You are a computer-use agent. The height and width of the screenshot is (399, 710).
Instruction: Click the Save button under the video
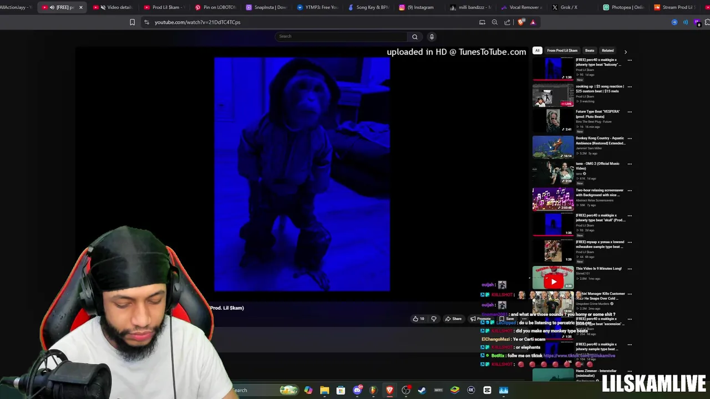[x=506, y=319]
